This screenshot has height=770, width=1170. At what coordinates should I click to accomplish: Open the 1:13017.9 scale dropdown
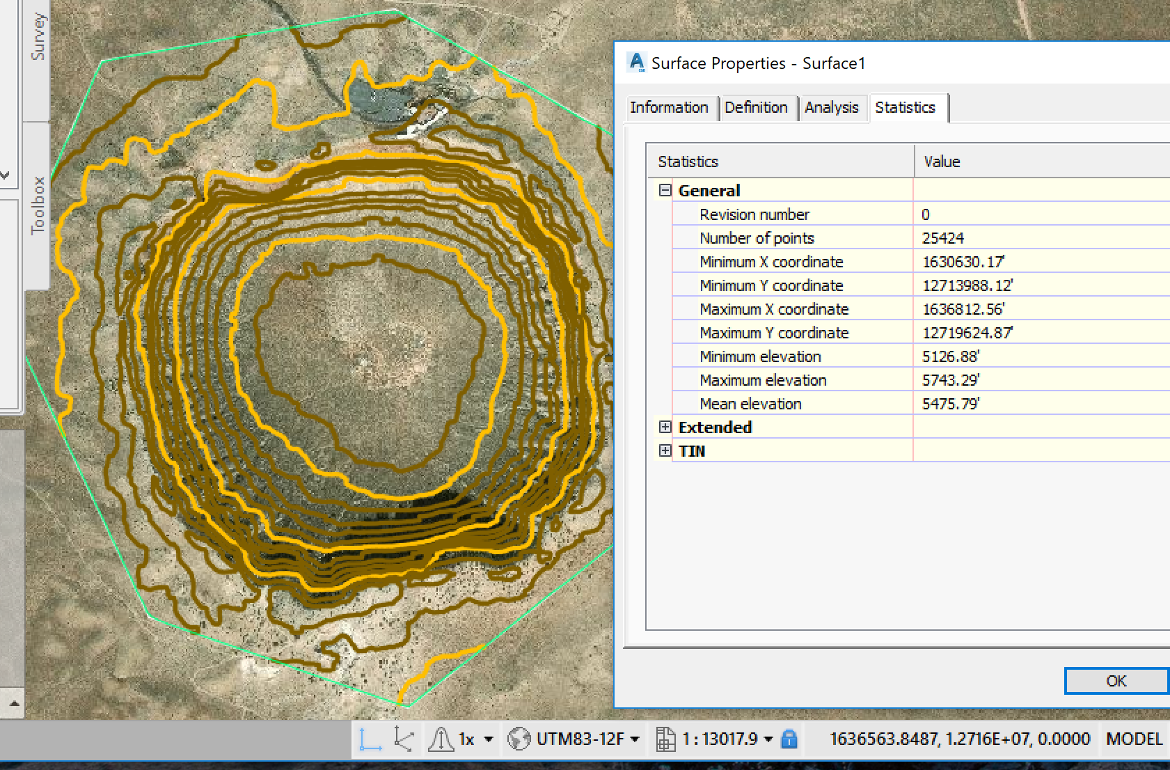(x=768, y=739)
